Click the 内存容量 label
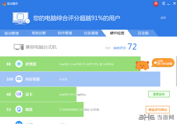Viewport: 177px width, 124px height. 32,79
